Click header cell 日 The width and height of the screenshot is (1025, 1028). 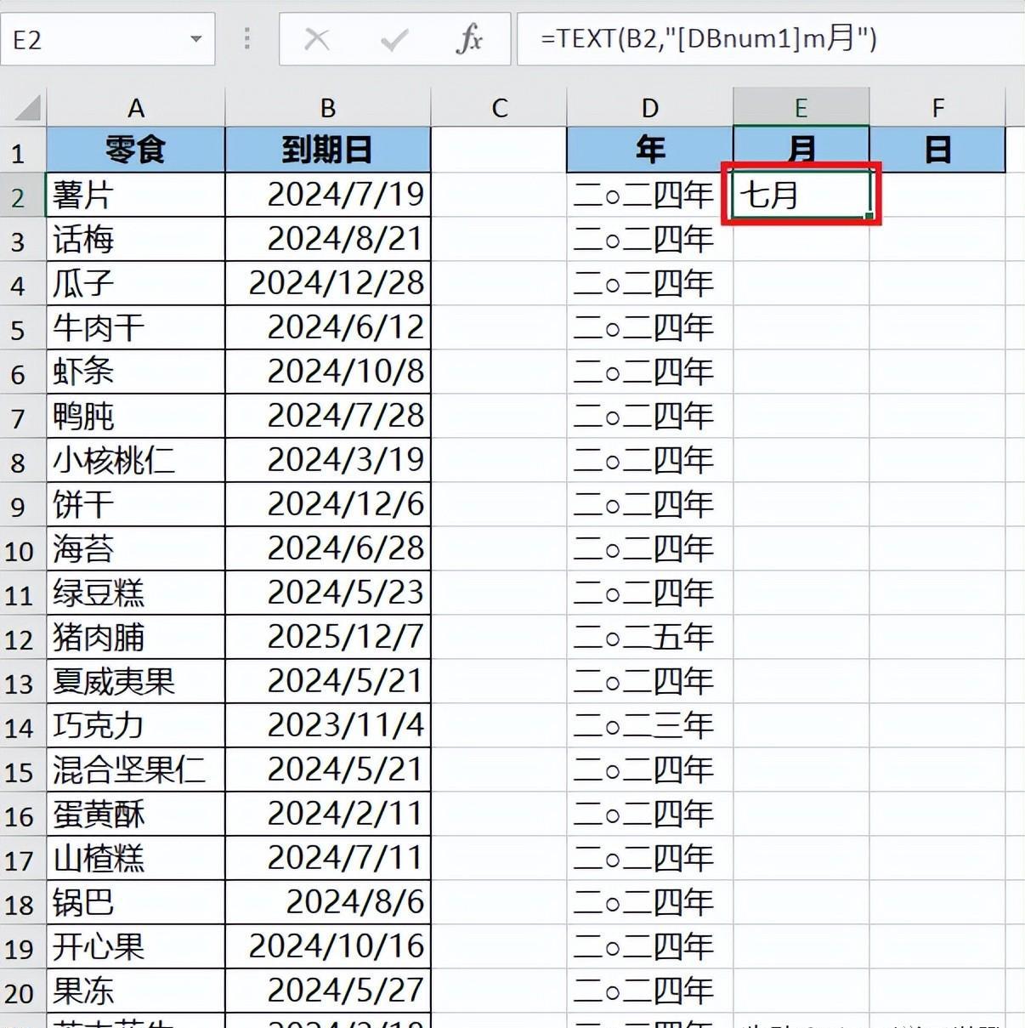(937, 151)
